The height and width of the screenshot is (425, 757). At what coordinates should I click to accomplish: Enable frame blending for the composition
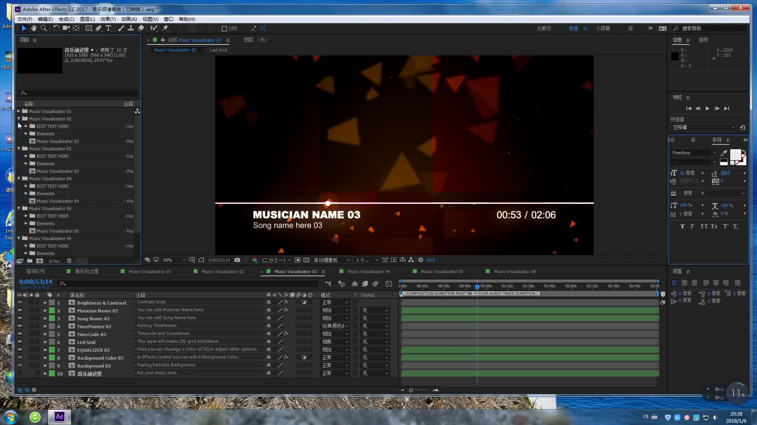365,284
